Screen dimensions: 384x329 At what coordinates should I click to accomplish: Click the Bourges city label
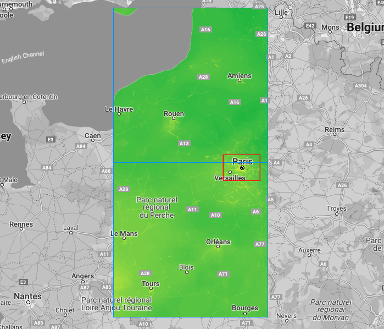[245, 308]
